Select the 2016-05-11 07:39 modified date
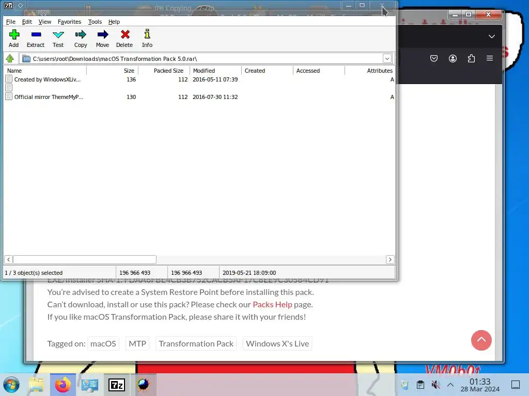529x396 pixels. [215, 79]
